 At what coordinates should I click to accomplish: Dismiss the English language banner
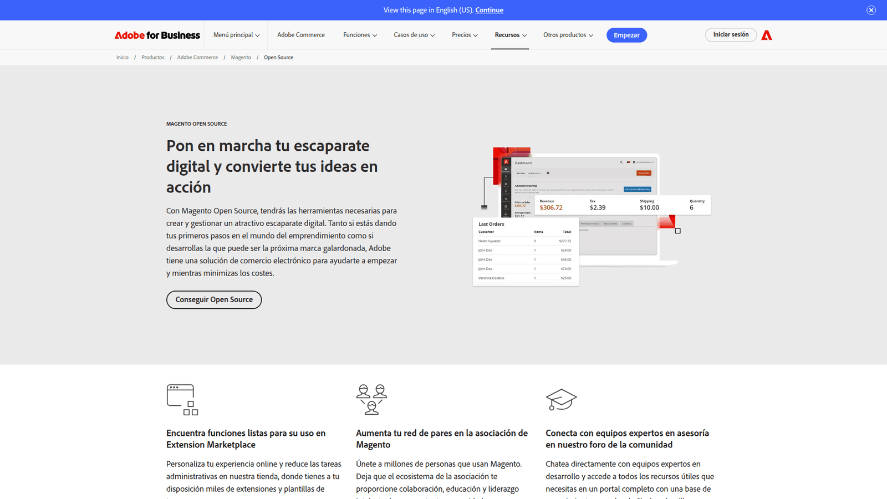click(871, 10)
